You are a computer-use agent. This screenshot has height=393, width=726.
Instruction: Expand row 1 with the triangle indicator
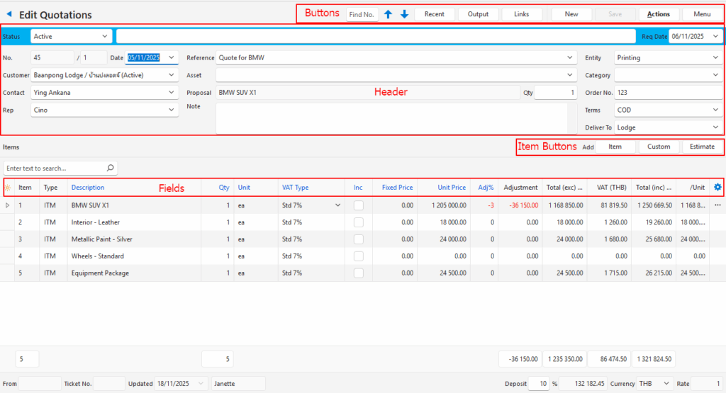(8, 205)
